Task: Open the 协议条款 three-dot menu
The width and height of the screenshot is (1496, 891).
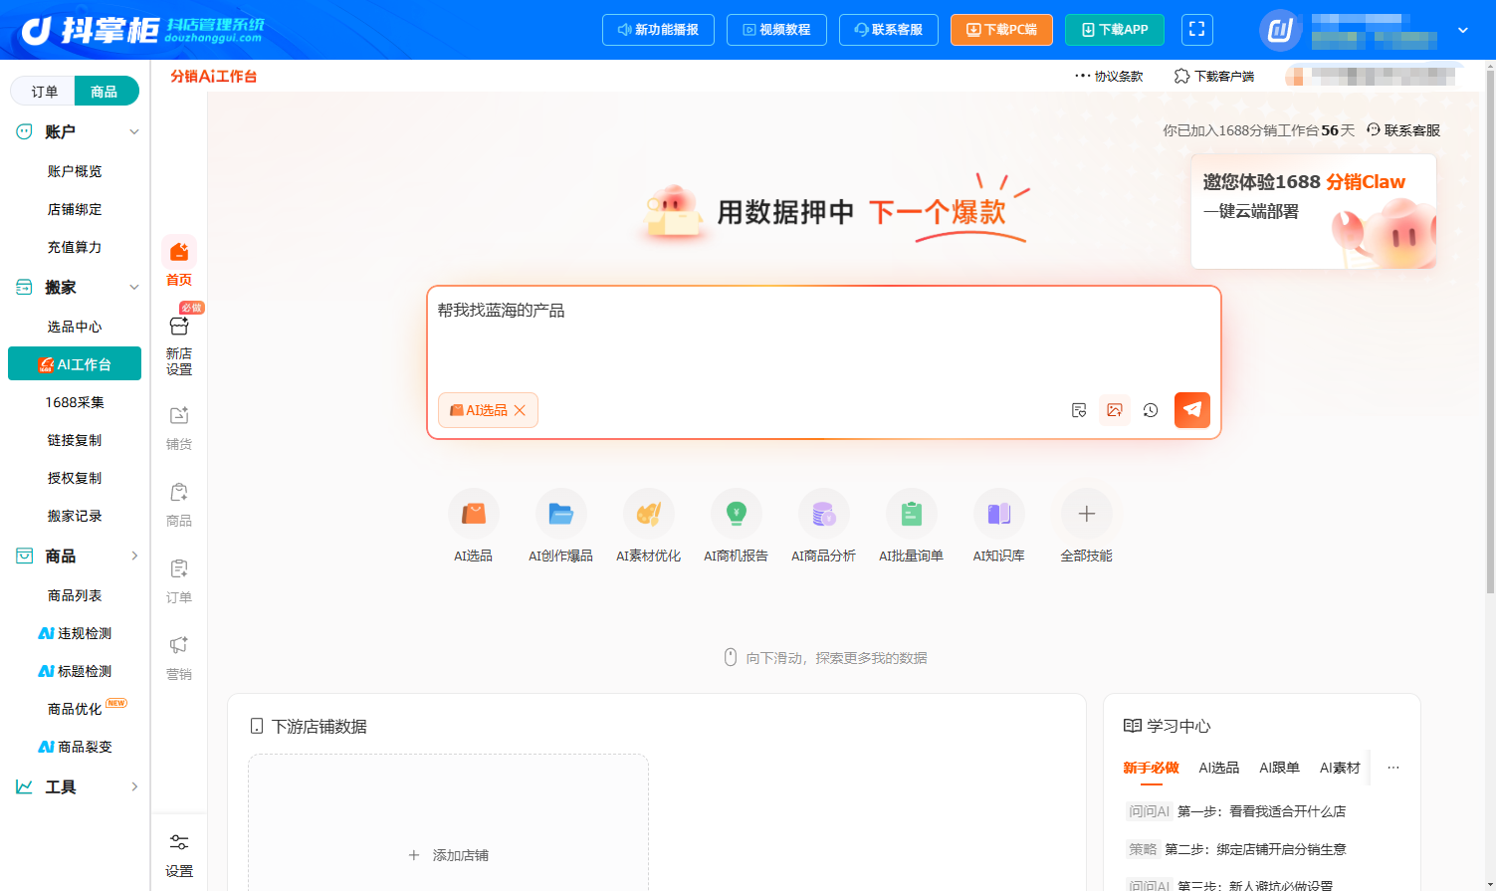Action: [x=1109, y=76]
